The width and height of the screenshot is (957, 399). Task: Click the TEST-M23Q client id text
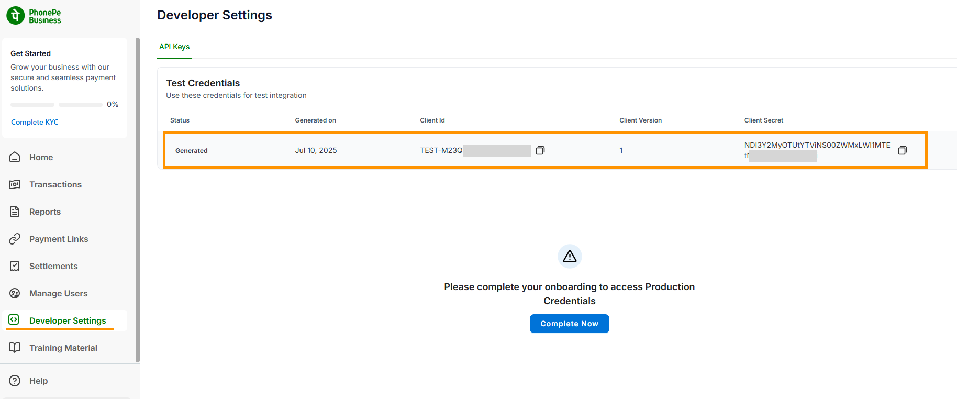pos(441,150)
